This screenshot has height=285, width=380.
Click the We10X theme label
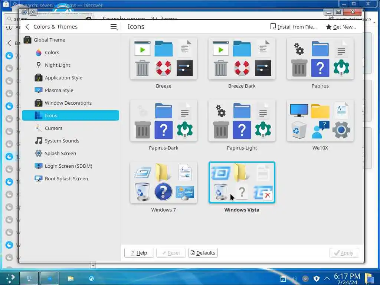click(320, 148)
